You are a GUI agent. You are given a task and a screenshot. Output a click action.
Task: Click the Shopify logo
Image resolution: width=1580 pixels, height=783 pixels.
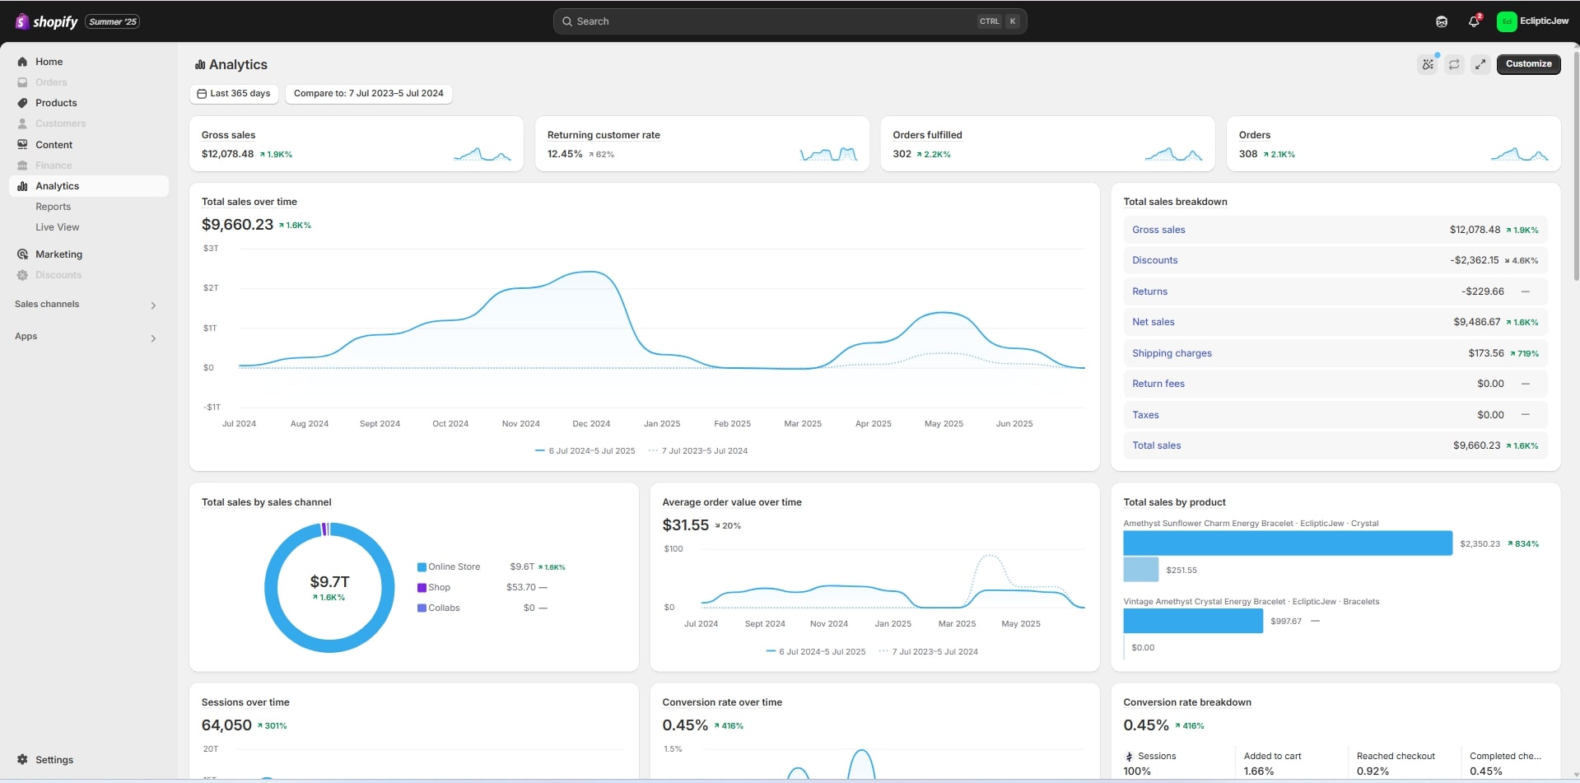(x=46, y=21)
